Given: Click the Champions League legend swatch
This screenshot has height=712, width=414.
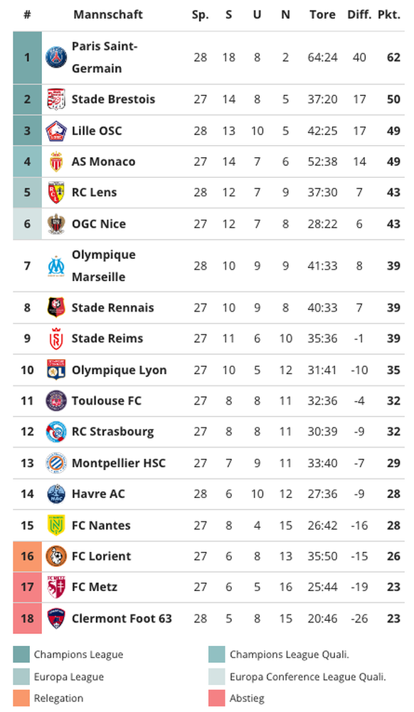Looking at the screenshot, I should [x=21, y=654].
